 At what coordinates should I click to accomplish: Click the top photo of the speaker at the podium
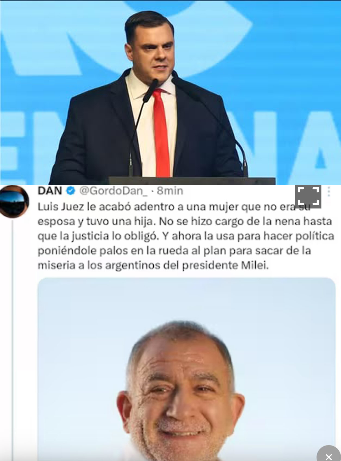(x=170, y=92)
